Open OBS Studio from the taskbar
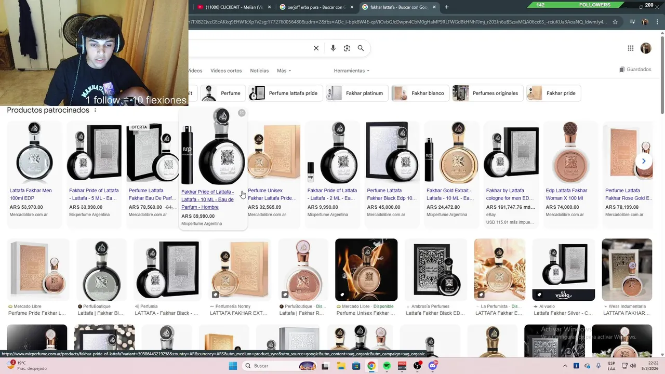Screen dimensions: 665x374 (417, 366)
